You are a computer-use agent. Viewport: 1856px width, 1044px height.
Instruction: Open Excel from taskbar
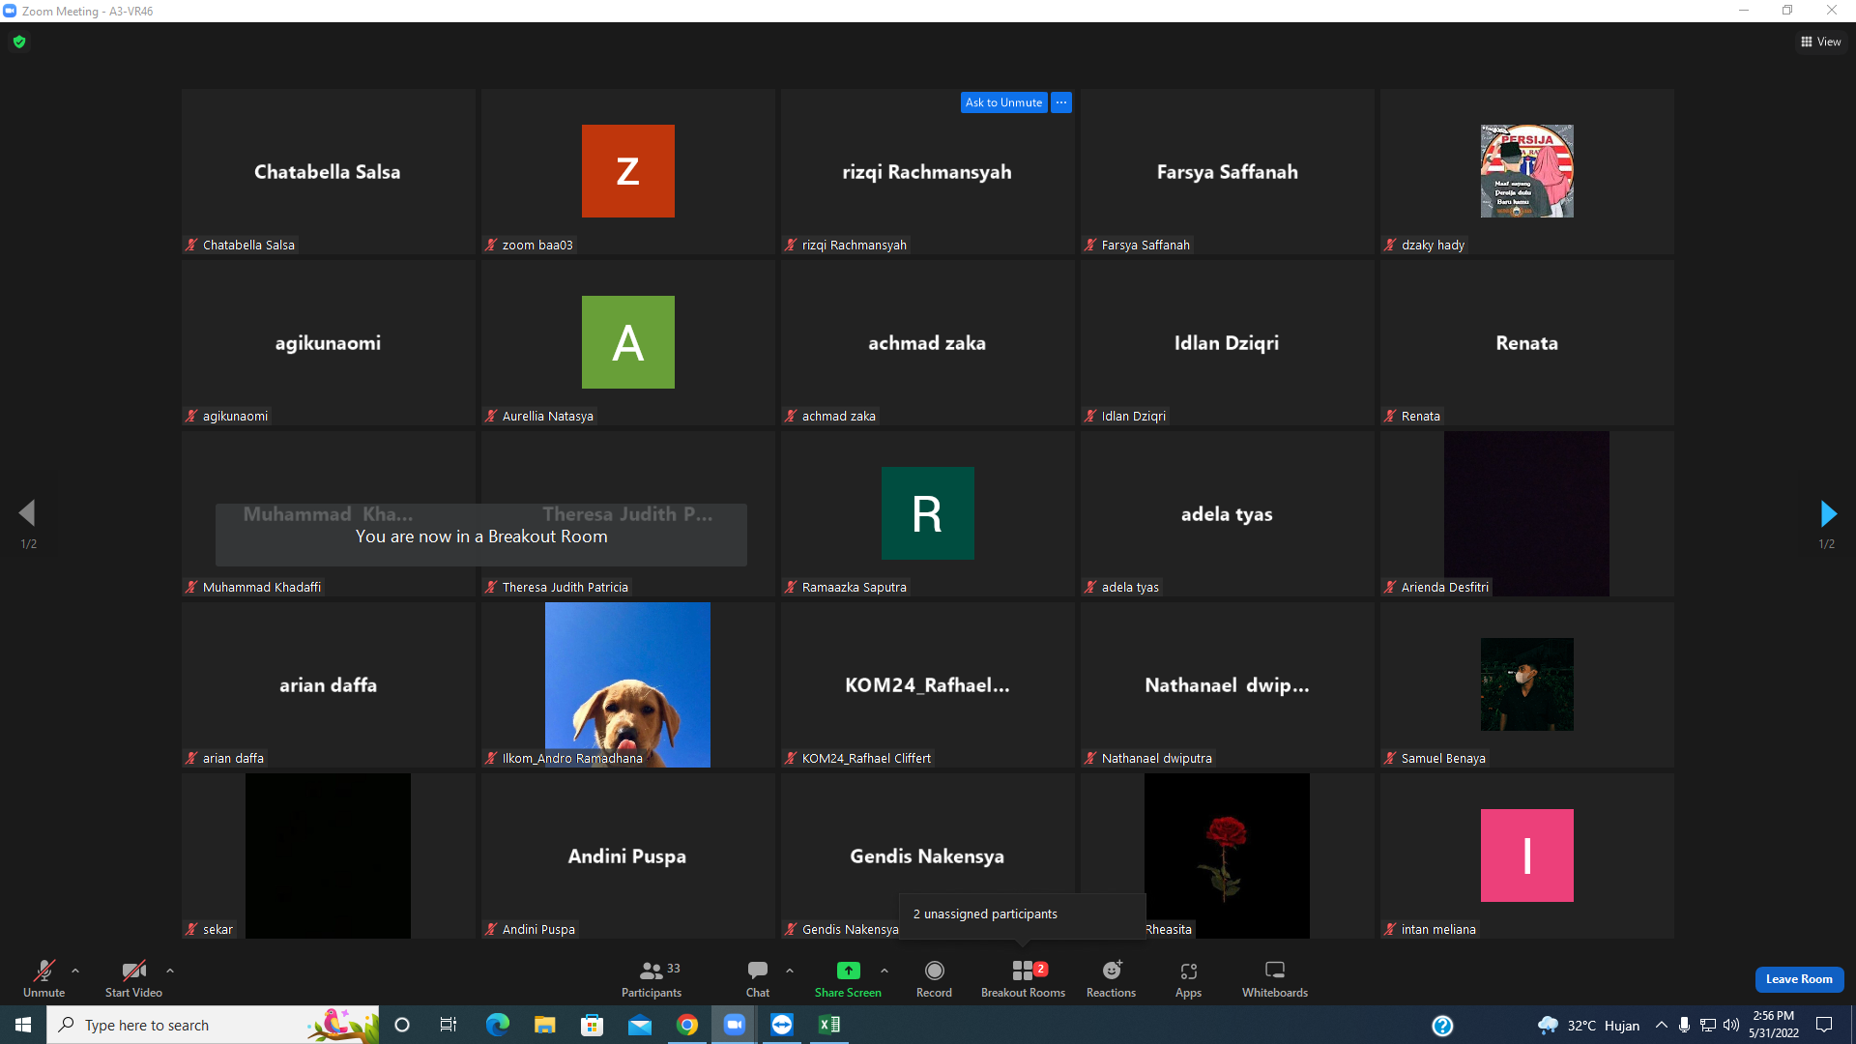(x=829, y=1025)
